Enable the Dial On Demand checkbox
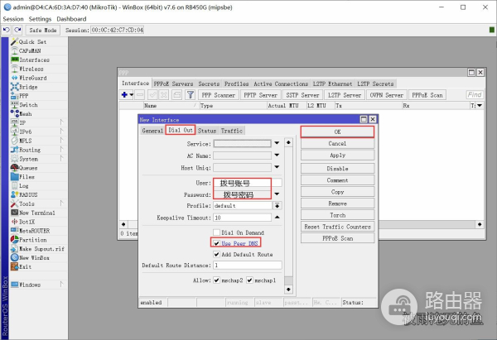The width and height of the screenshot is (497, 340). point(216,232)
